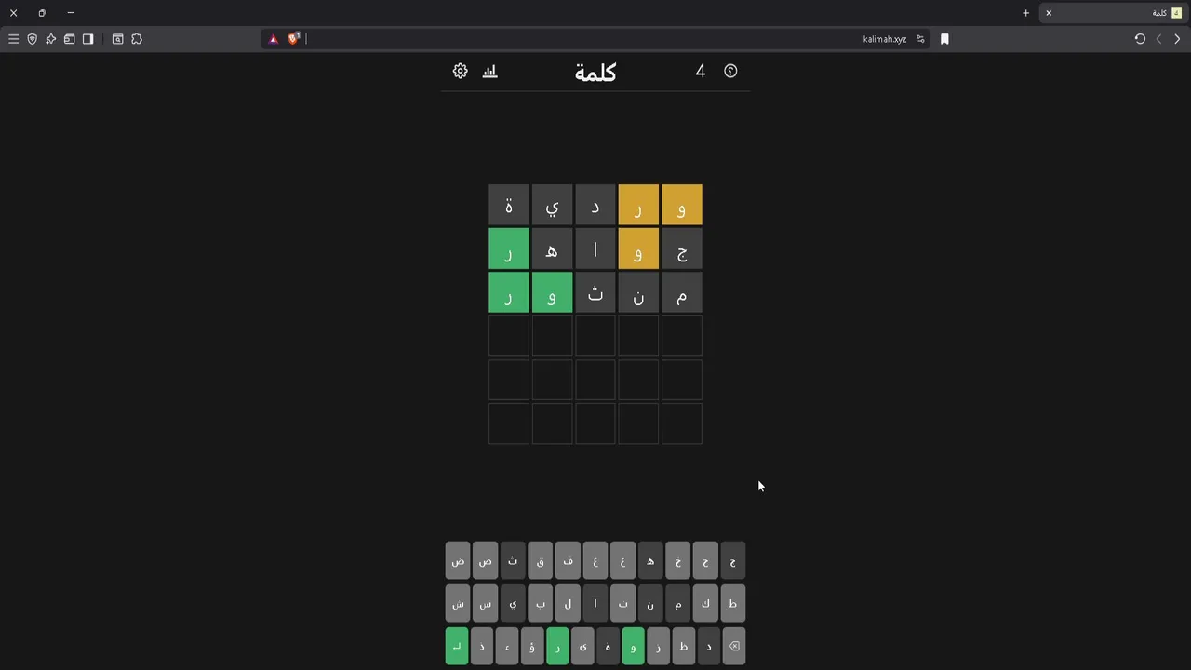Tap the ف keyboard key

568,561
